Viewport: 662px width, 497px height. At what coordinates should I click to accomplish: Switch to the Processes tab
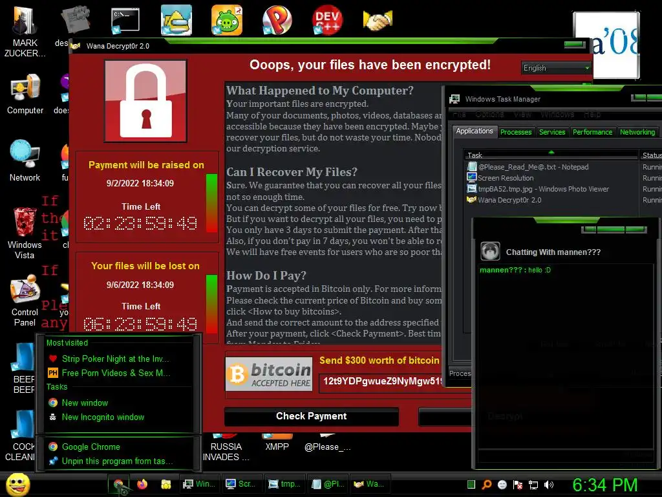click(x=516, y=132)
